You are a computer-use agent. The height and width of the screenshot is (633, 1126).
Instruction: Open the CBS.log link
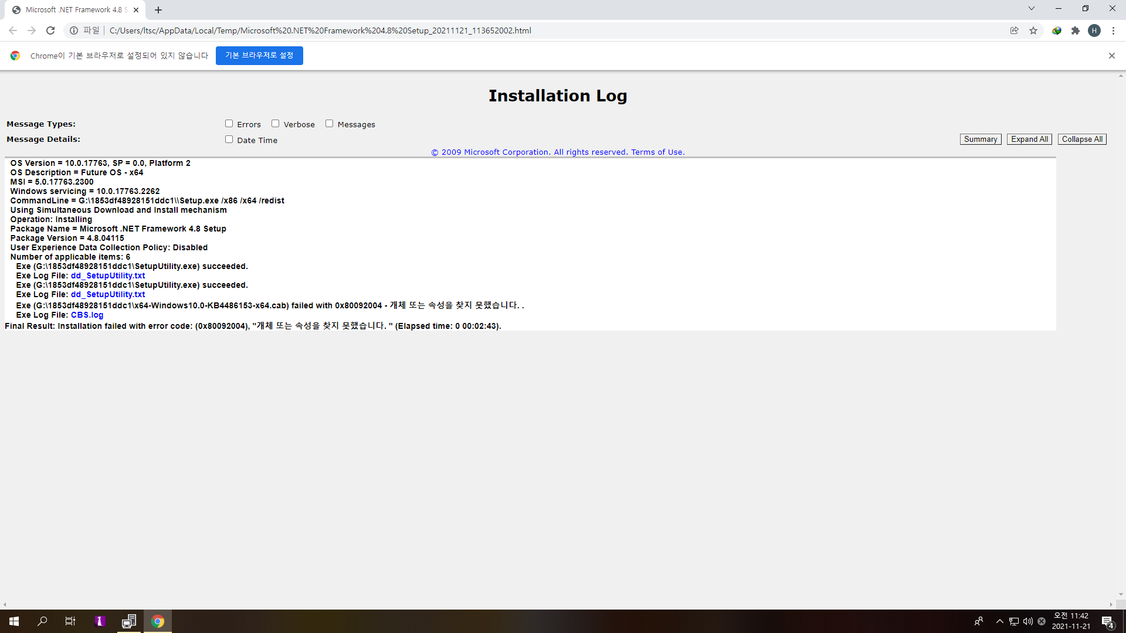[87, 315]
